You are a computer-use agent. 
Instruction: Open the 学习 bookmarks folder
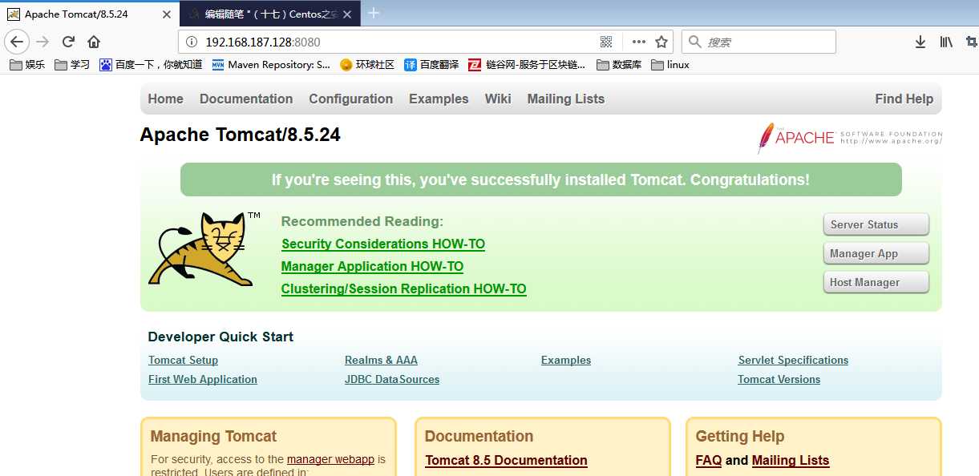click(x=72, y=65)
